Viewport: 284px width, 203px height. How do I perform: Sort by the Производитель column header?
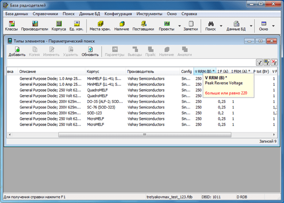(x=153, y=72)
